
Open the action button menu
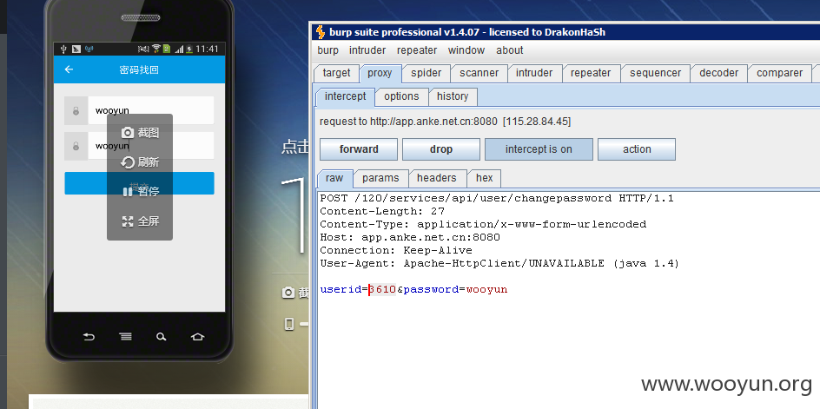[637, 149]
